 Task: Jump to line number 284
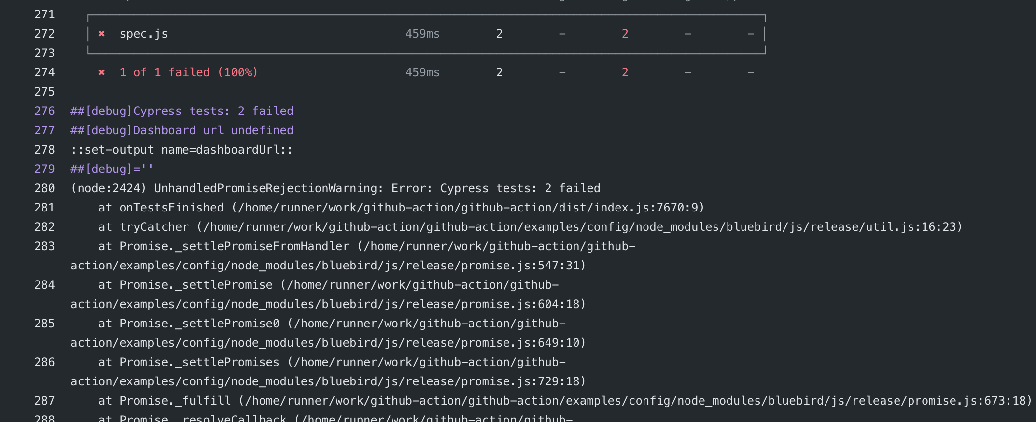tap(44, 285)
